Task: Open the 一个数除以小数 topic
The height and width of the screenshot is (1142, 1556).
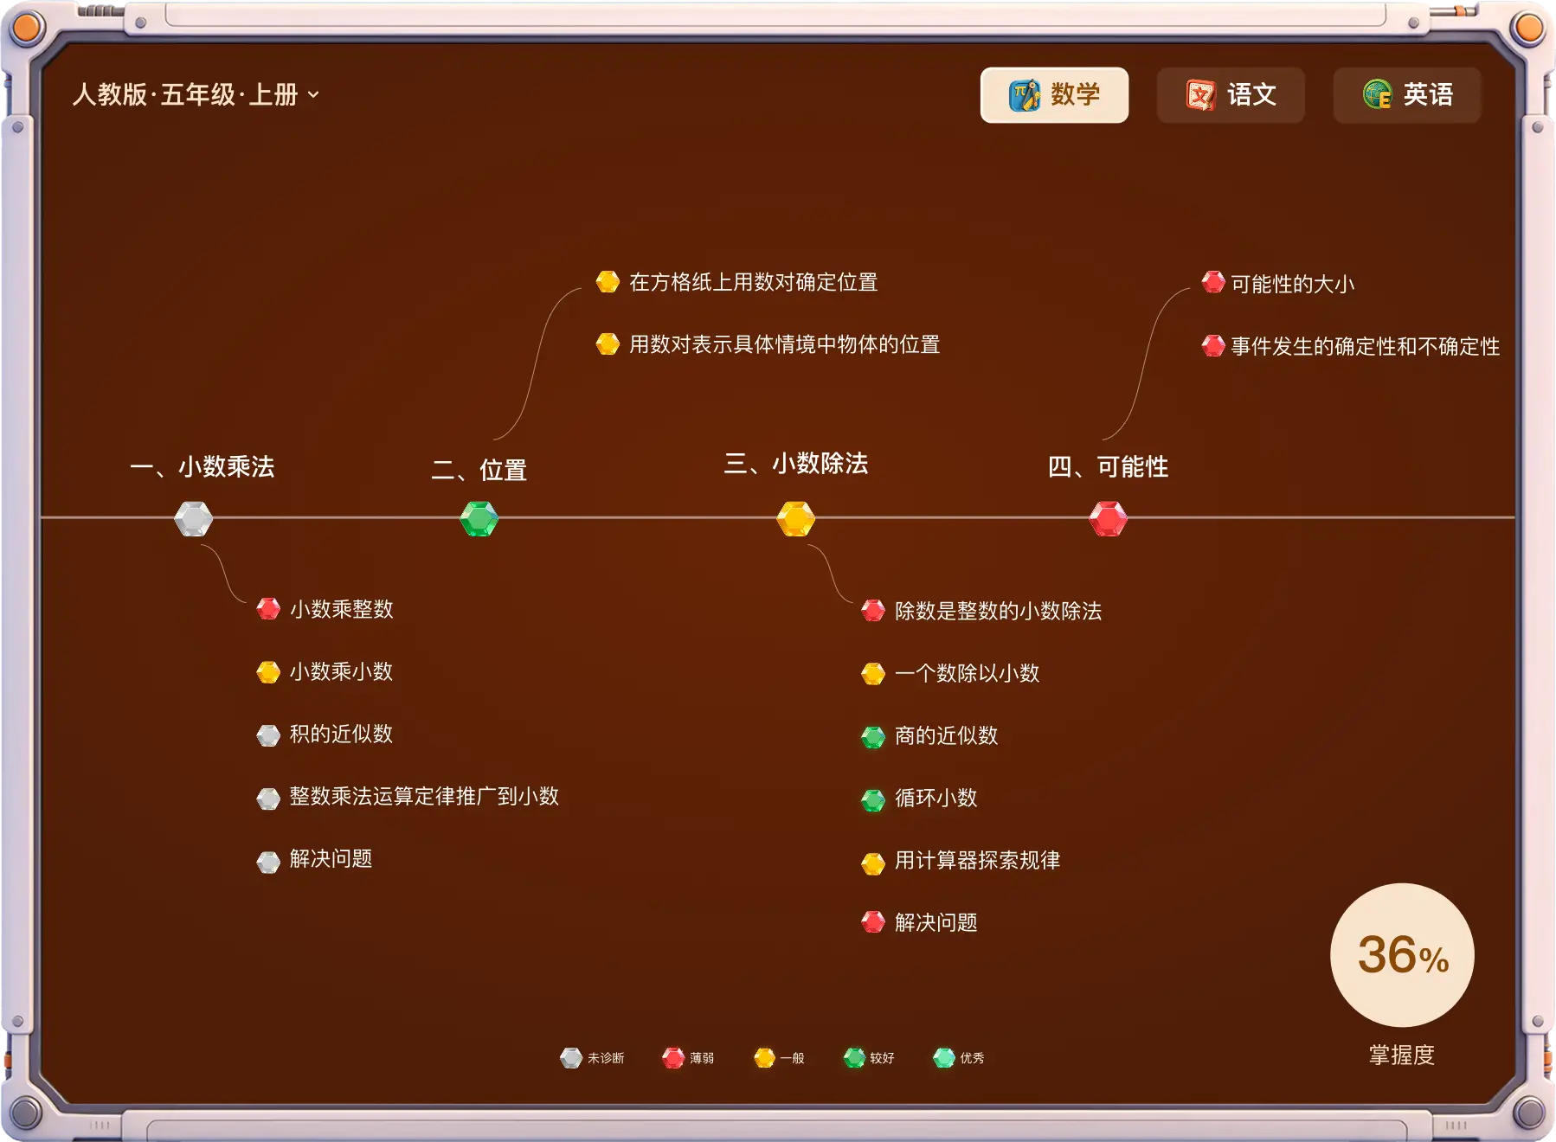Action: 967,674
